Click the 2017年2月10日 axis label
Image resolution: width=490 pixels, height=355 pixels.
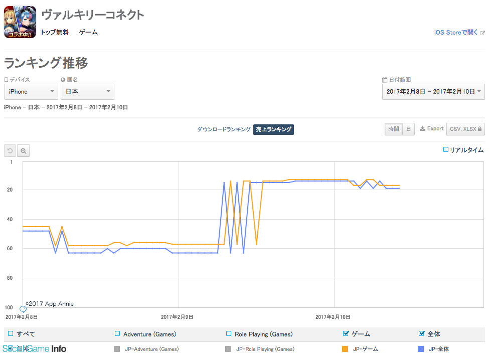(x=333, y=317)
